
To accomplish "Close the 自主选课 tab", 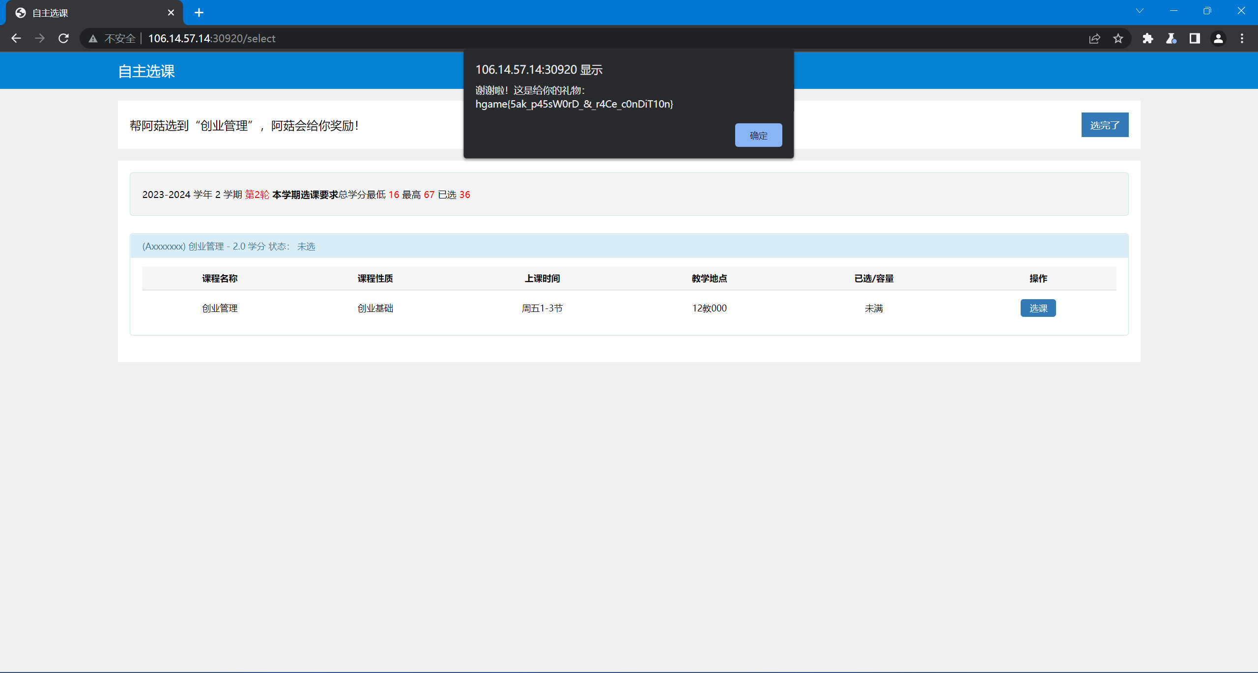I will point(171,13).
